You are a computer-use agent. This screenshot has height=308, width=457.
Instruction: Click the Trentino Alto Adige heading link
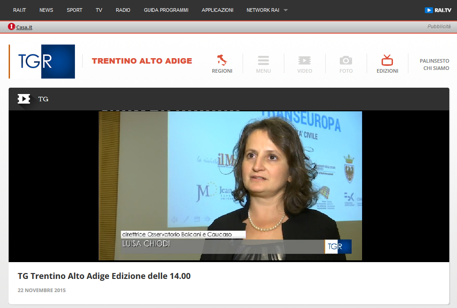(142, 61)
